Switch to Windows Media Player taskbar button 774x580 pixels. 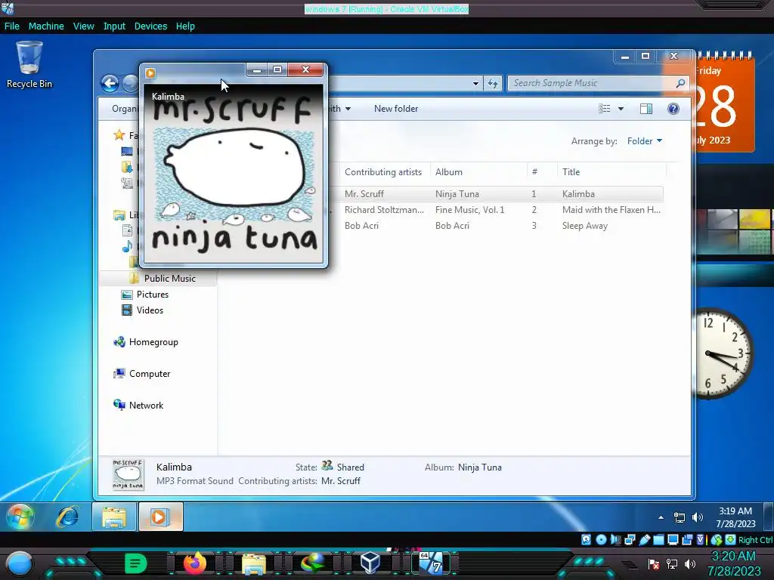(160, 517)
